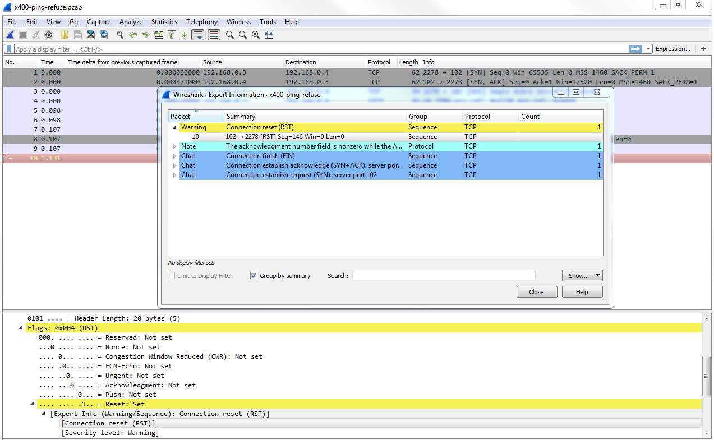This screenshot has height=440, width=714.
Task: Click the find packet magnifier icon
Action: pyautogui.click(x=120, y=35)
